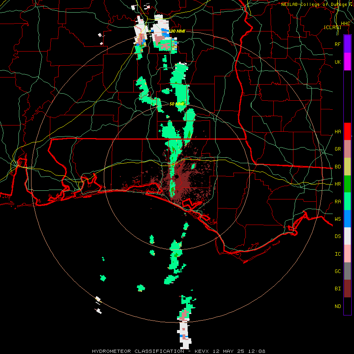The width and height of the screenshot is (354, 354).
Task: Click the RF legend label
Action: (x=338, y=44)
